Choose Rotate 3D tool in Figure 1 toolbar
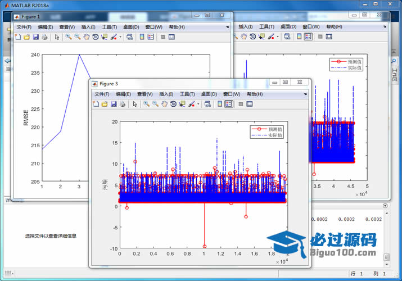The width and height of the screenshot is (402, 281). click(96, 37)
